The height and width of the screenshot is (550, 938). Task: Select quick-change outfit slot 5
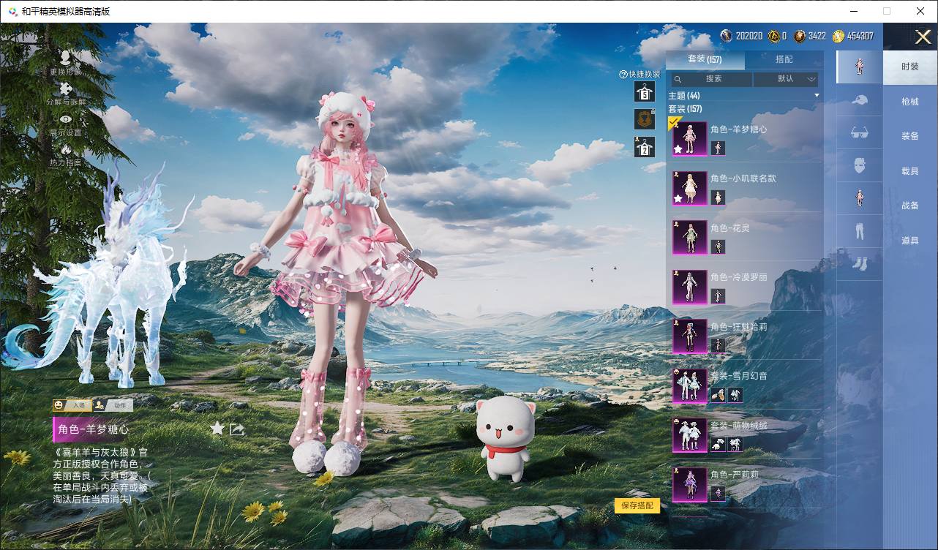[645, 91]
